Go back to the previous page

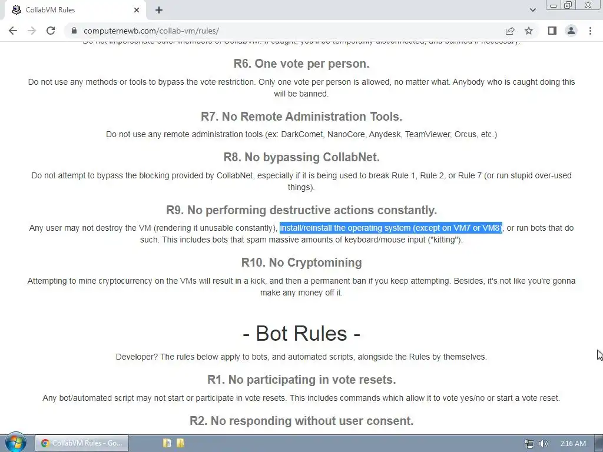(13, 31)
